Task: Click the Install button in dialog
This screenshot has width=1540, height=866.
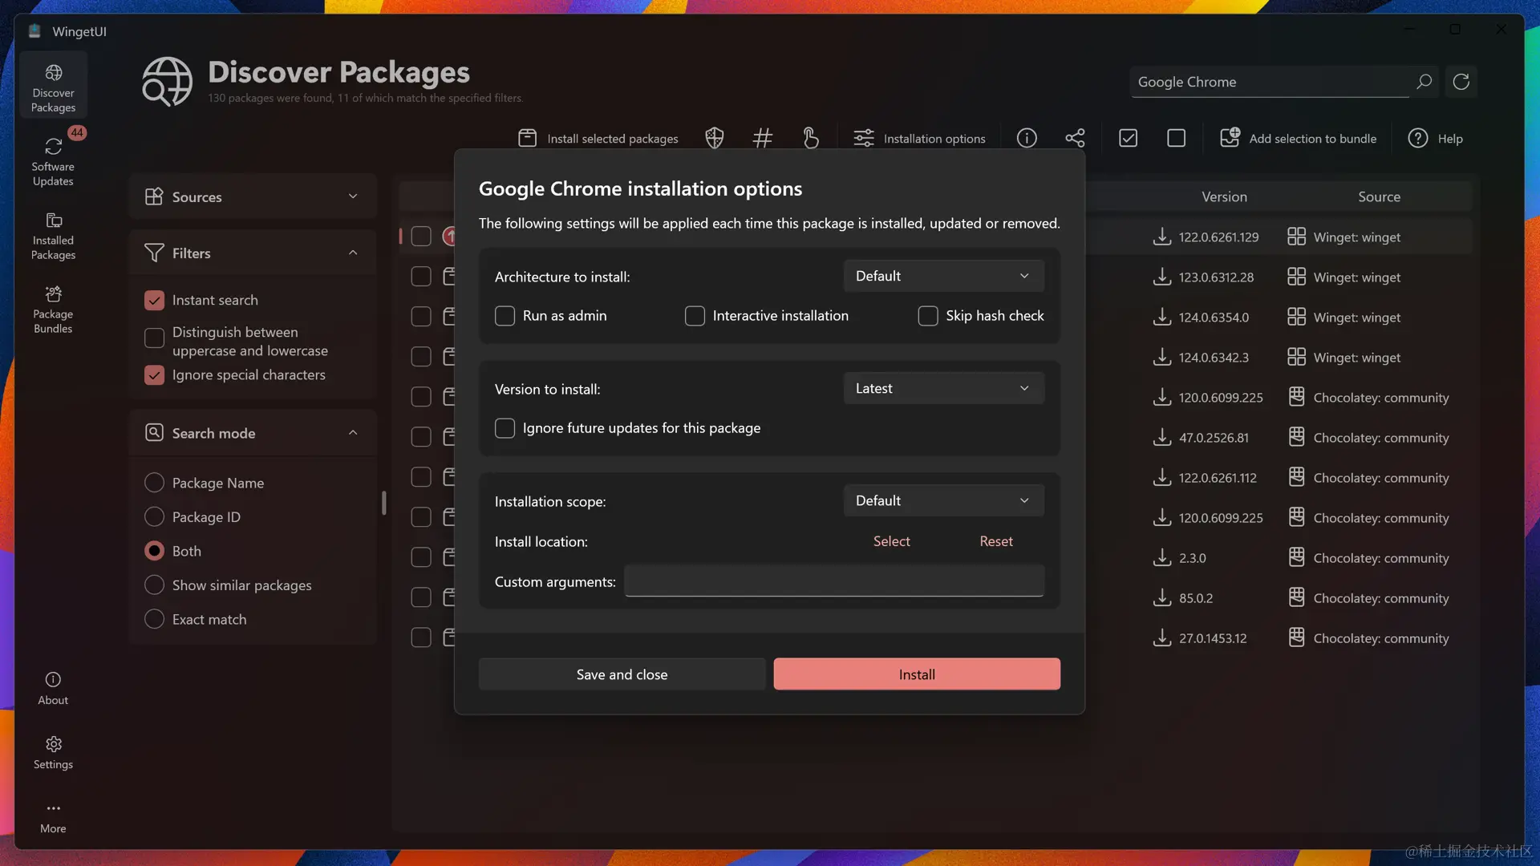Action: 917,674
